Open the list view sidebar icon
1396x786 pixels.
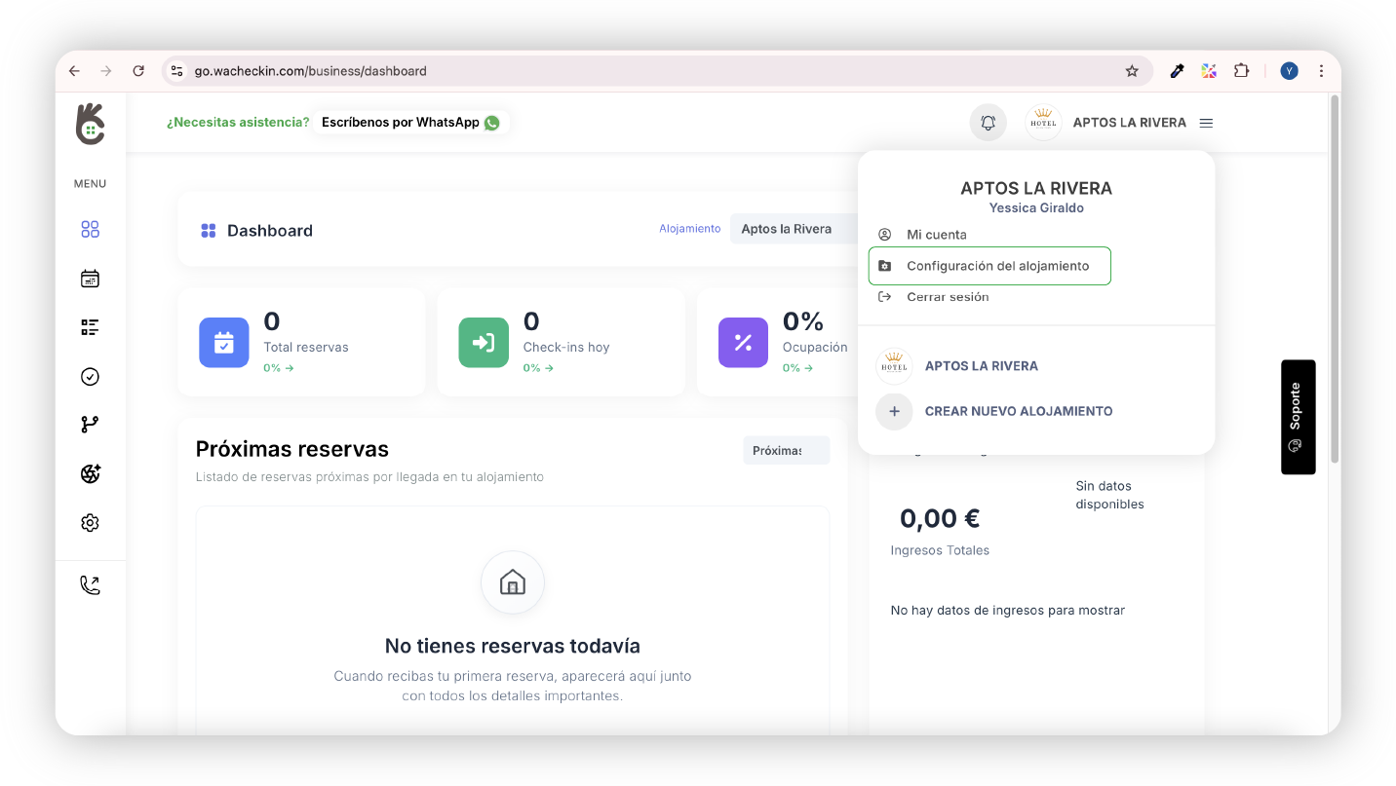tap(90, 327)
